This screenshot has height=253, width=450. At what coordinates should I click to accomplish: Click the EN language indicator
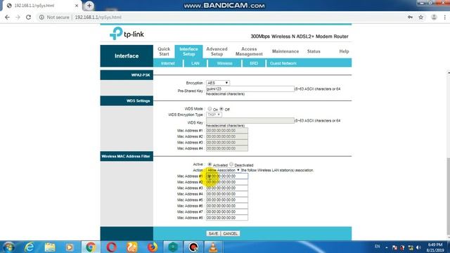tap(377, 247)
